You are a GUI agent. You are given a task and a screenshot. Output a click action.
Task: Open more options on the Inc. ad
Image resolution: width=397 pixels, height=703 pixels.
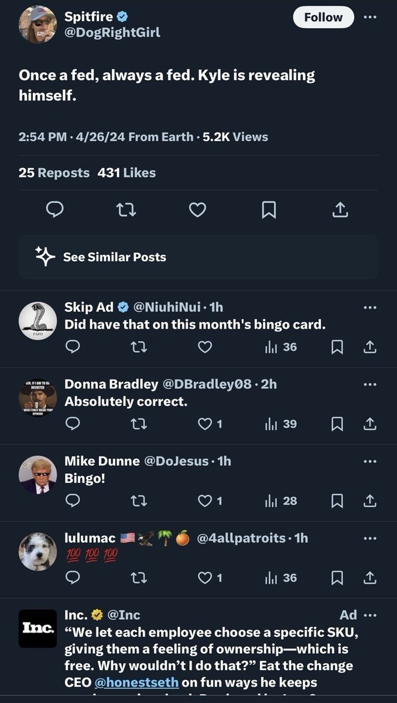coord(370,615)
